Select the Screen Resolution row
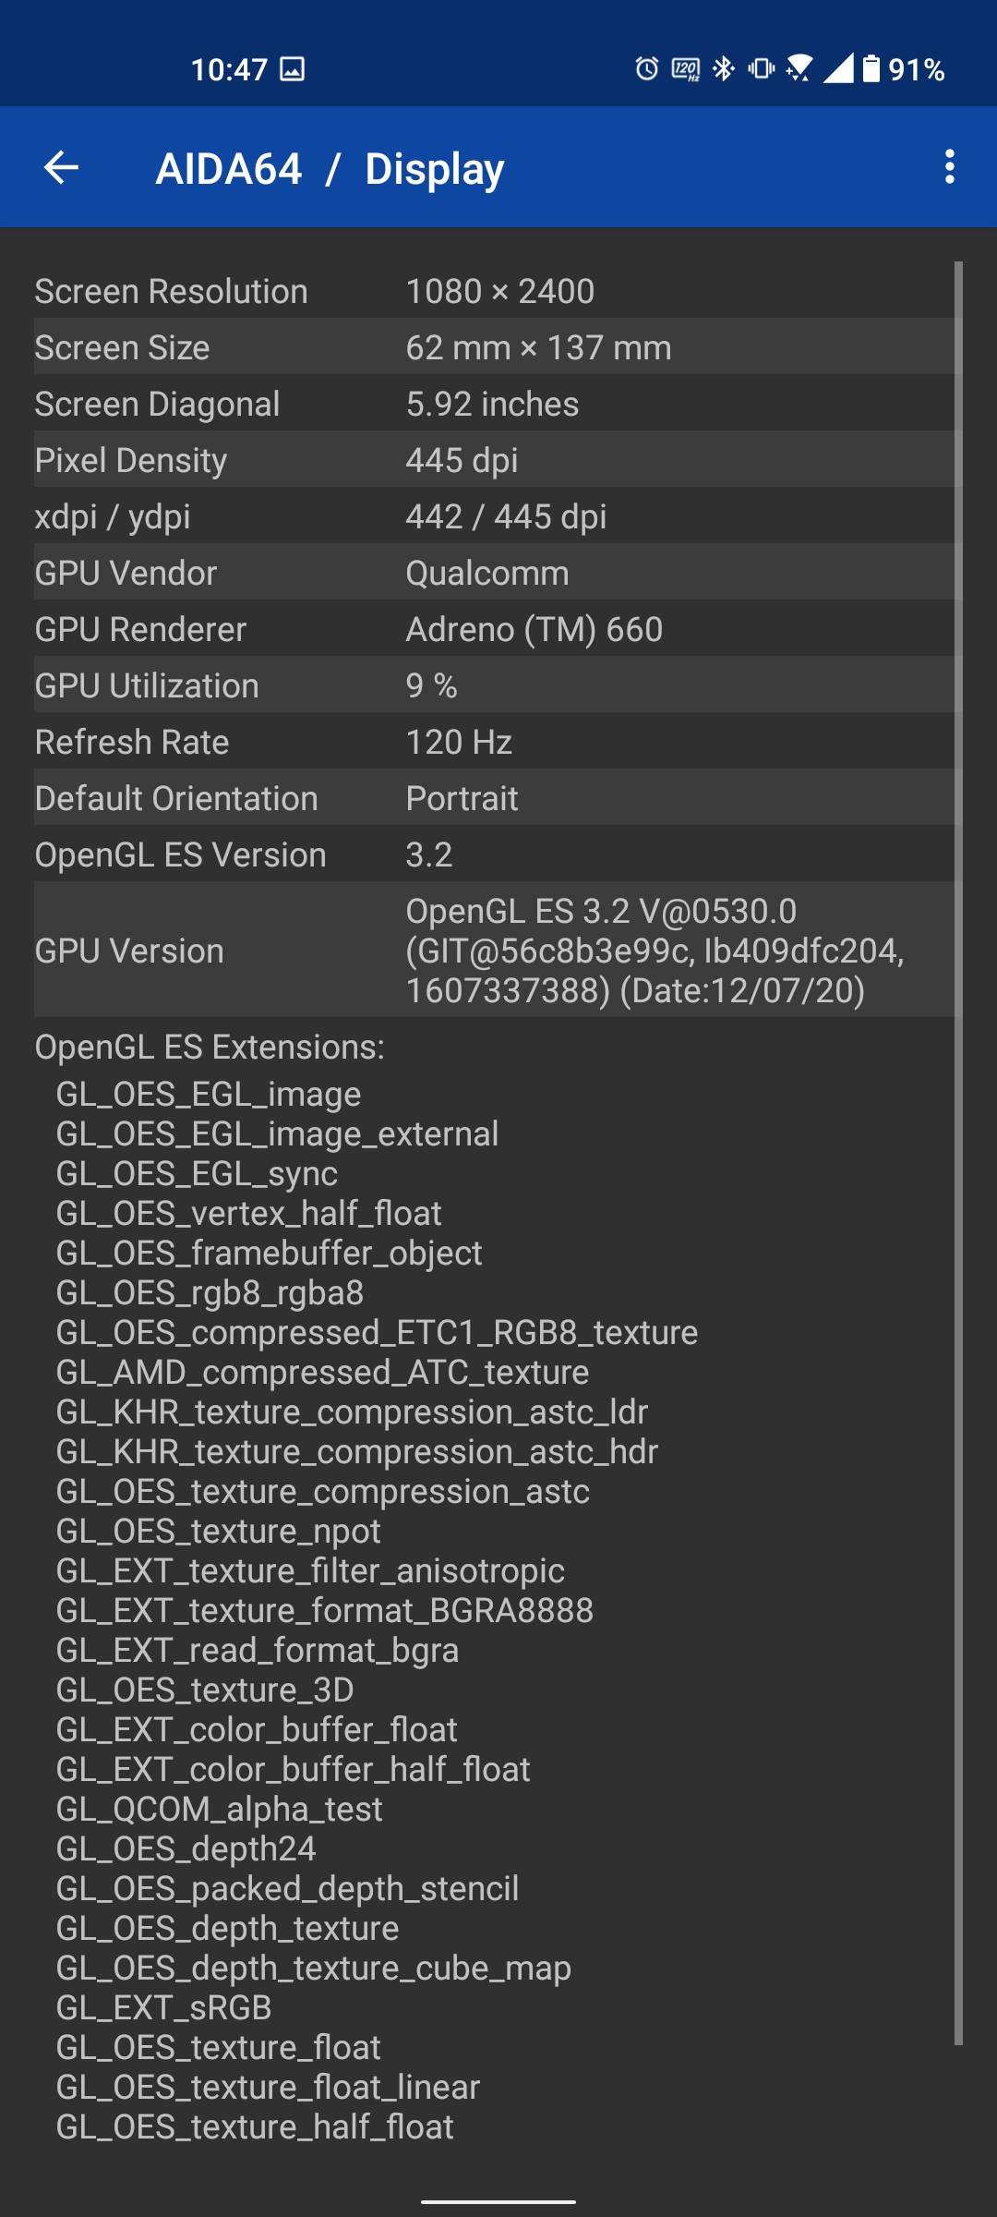997x2217 pixels. pyautogui.click(x=497, y=292)
